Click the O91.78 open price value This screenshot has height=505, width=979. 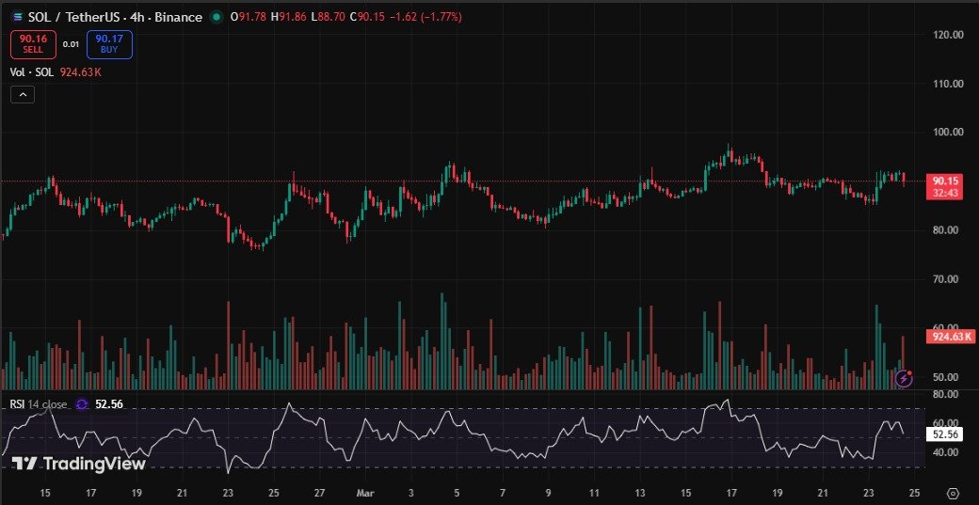(249, 18)
